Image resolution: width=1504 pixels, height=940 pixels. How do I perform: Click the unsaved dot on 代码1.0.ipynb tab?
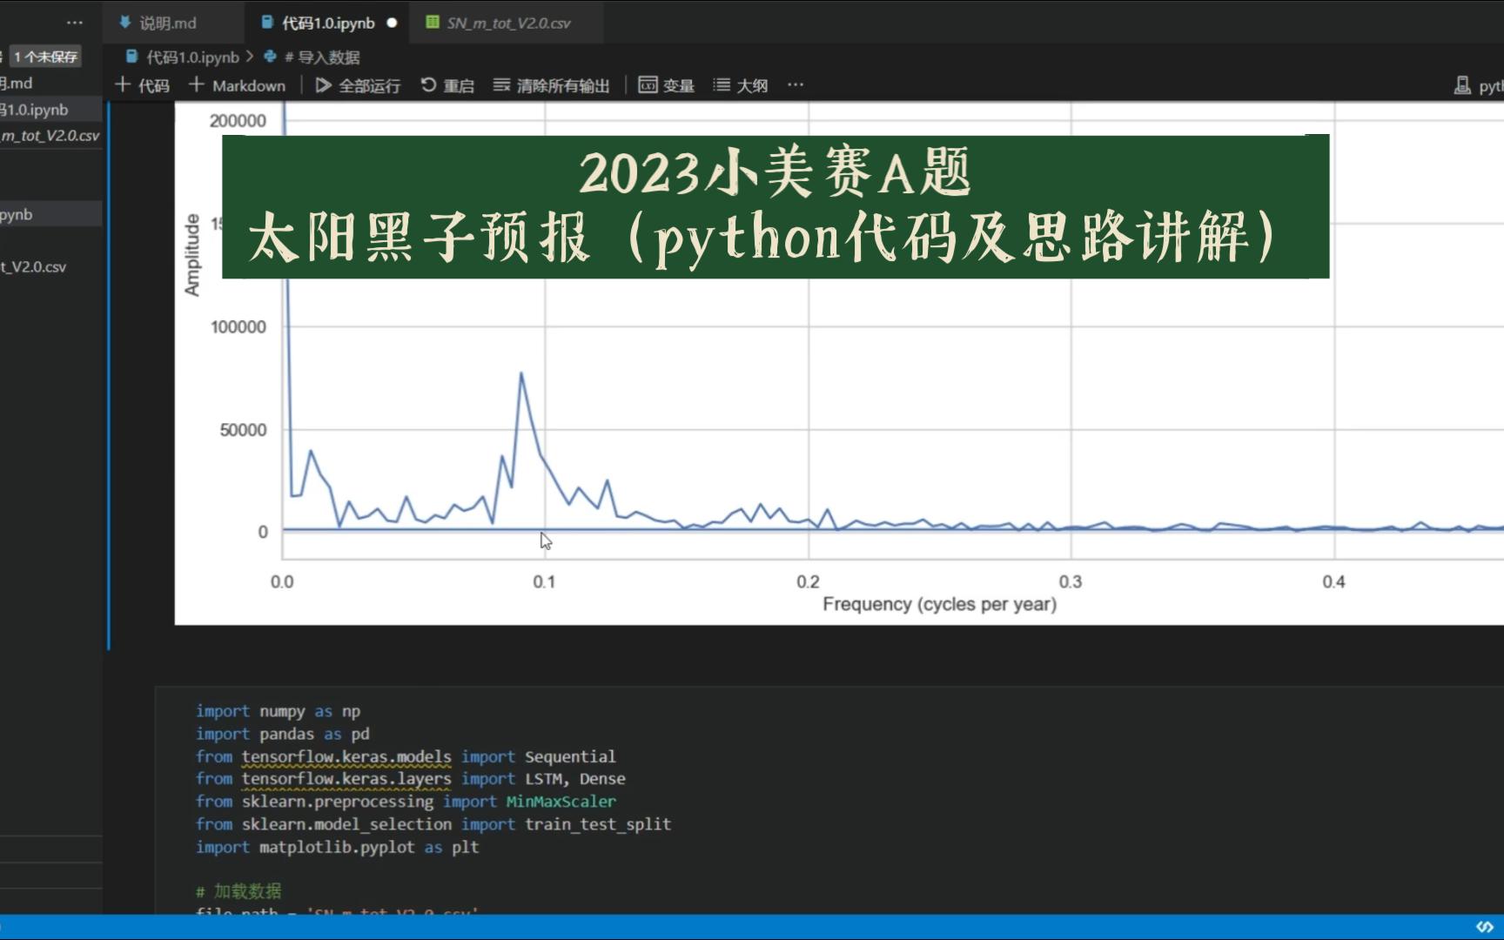(x=392, y=23)
